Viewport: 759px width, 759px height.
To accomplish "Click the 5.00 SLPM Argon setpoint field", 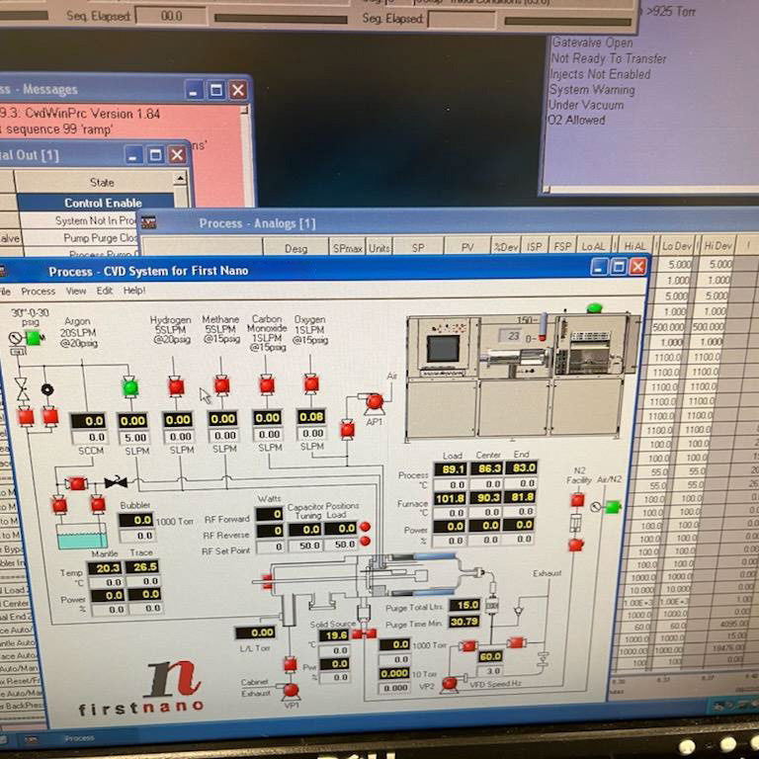I will (x=133, y=437).
